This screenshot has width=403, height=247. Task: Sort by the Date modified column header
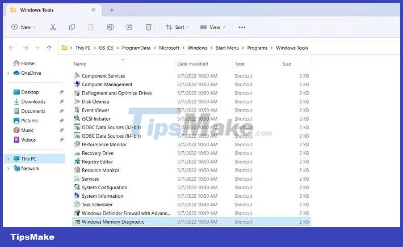[x=192, y=64]
